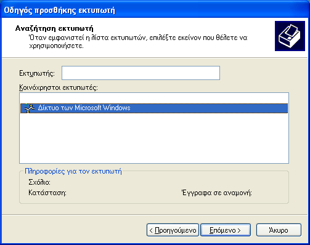Select the Δίκτυο των Microsoft Windows list entry
310x245 pixels.
[x=154, y=108]
